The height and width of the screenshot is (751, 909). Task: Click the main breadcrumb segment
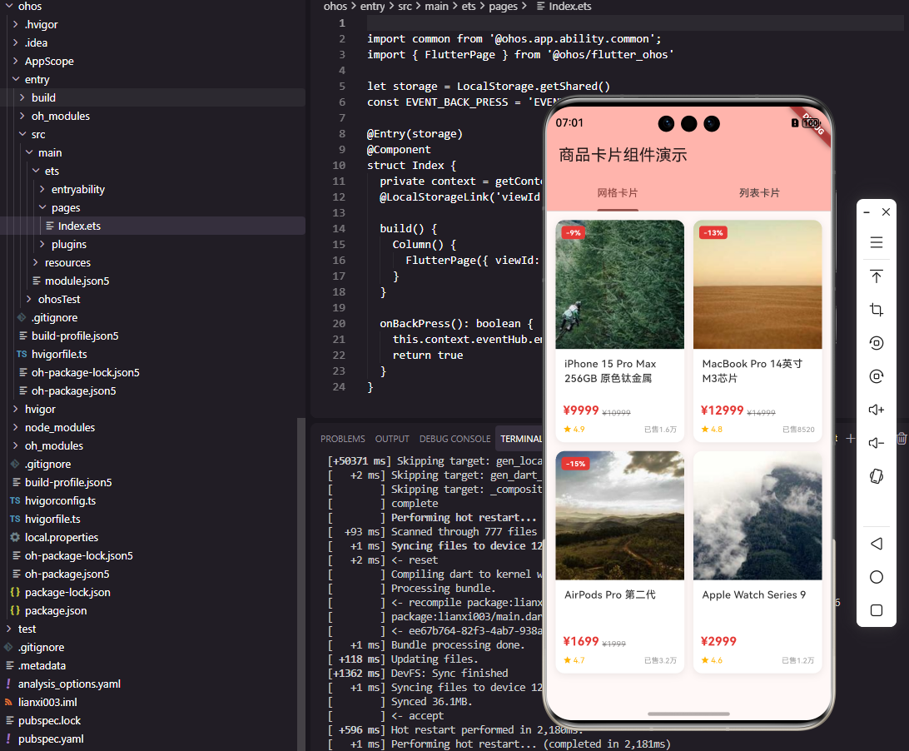(436, 7)
